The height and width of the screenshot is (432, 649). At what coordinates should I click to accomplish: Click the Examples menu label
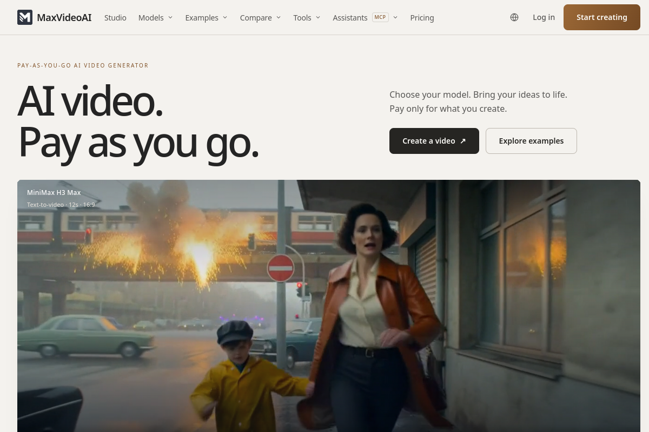[x=202, y=18]
